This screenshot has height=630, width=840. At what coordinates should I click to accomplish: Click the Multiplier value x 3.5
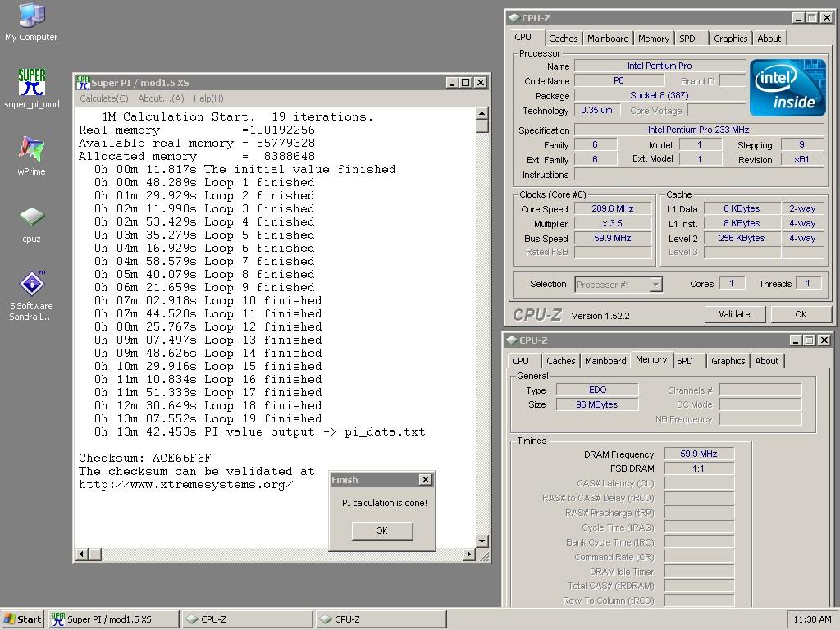click(x=612, y=223)
